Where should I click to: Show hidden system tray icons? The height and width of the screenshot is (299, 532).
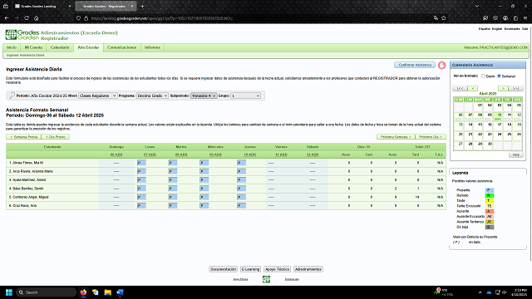[480, 292]
